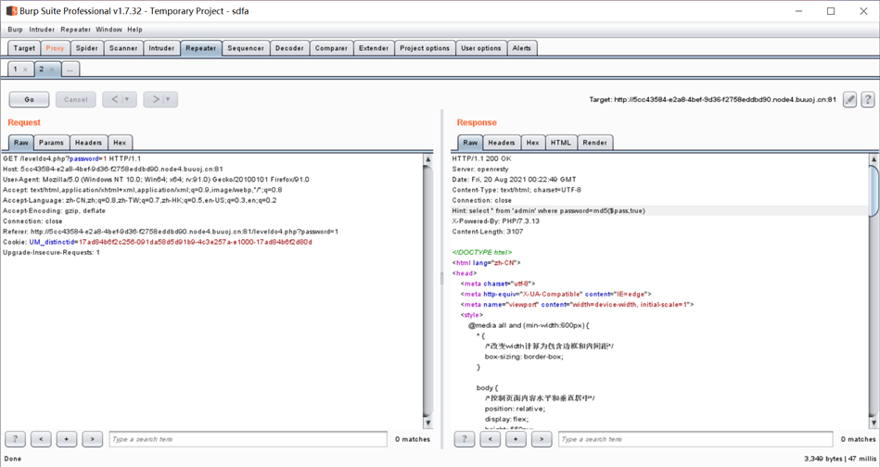Select Repeater request tab 1
This screenshot has width=880, height=467.
click(15, 69)
